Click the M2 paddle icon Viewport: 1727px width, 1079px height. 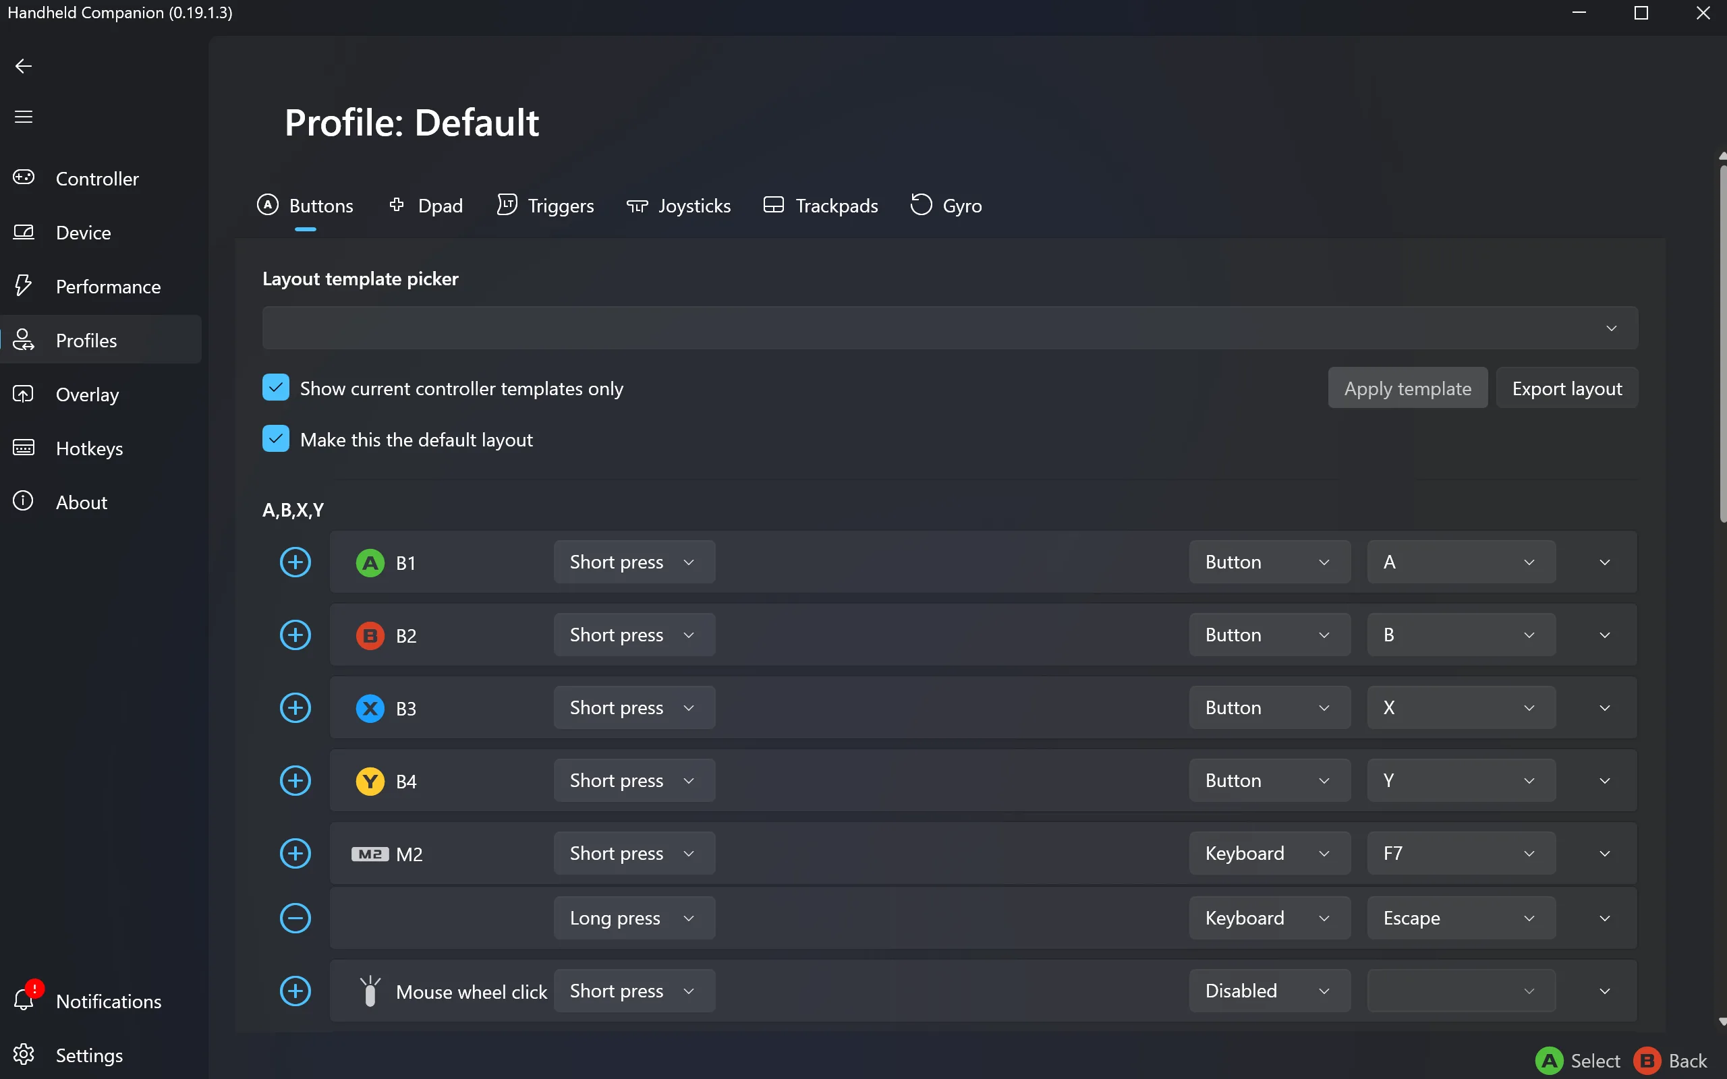(x=370, y=854)
